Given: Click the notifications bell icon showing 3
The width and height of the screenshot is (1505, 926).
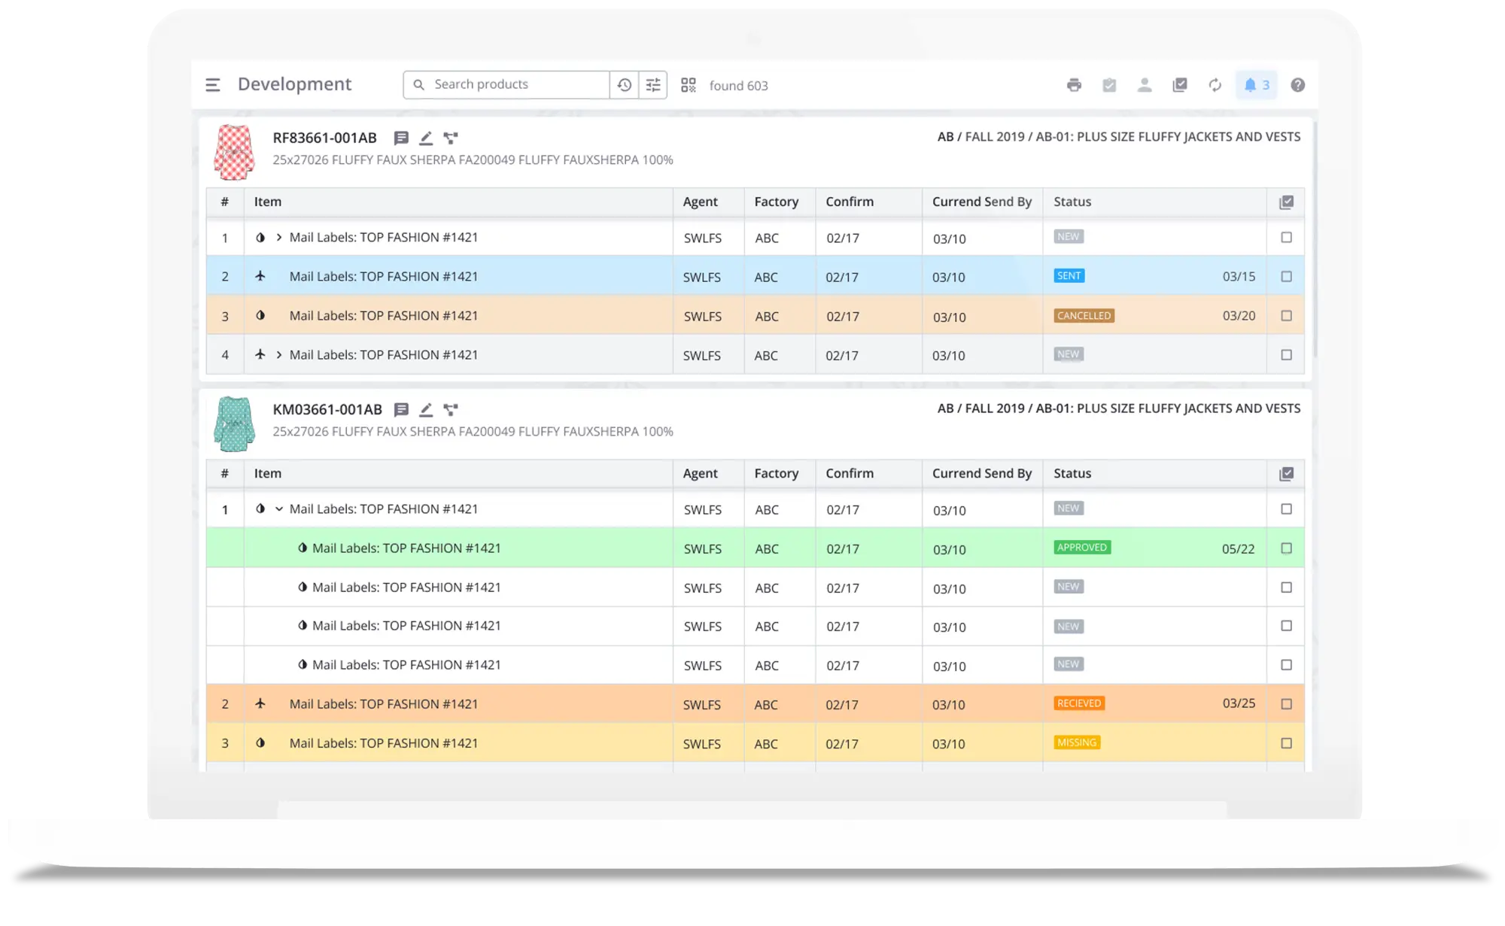Looking at the screenshot, I should pyautogui.click(x=1250, y=85).
